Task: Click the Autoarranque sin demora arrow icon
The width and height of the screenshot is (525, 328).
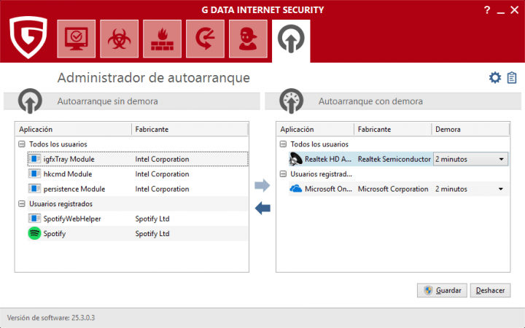Action: click(x=30, y=101)
